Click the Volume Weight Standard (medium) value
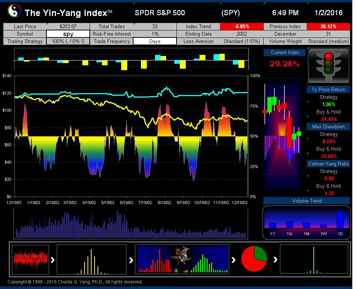356x289 pixels. (x=328, y=41)
